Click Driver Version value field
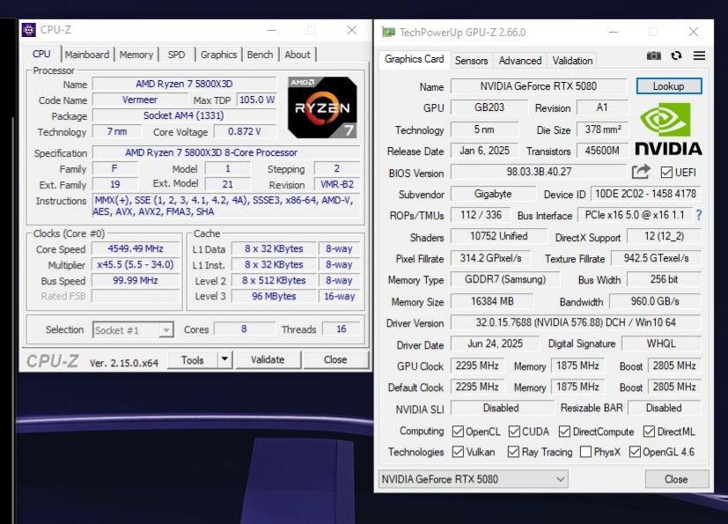The image size is (728, 524). pyautogui.click(x=576, y=322)
